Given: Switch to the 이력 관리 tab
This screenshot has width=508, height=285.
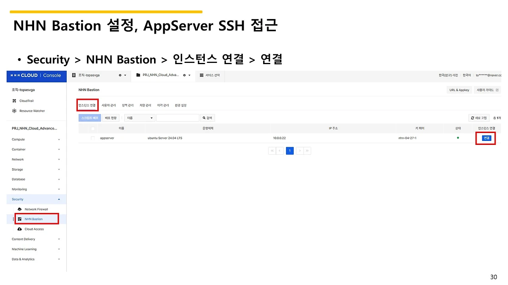Looking at the screenshot, I should [163, 105].
